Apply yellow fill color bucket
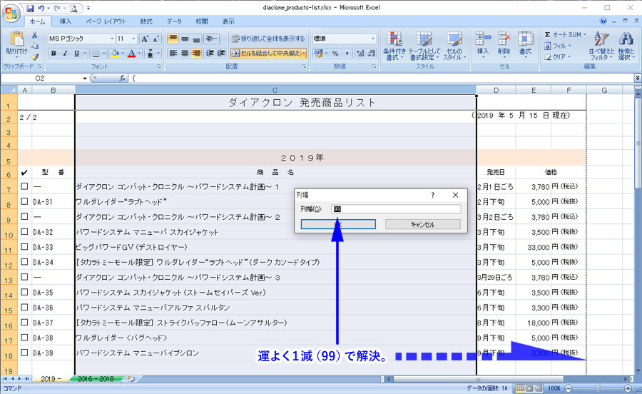The height and width of the screenshot is (394, 642). pos(115,54)
